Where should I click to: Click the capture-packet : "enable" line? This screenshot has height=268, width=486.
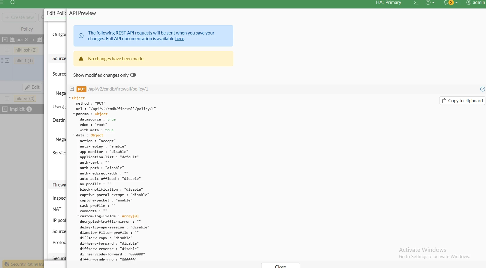[106, 200]
